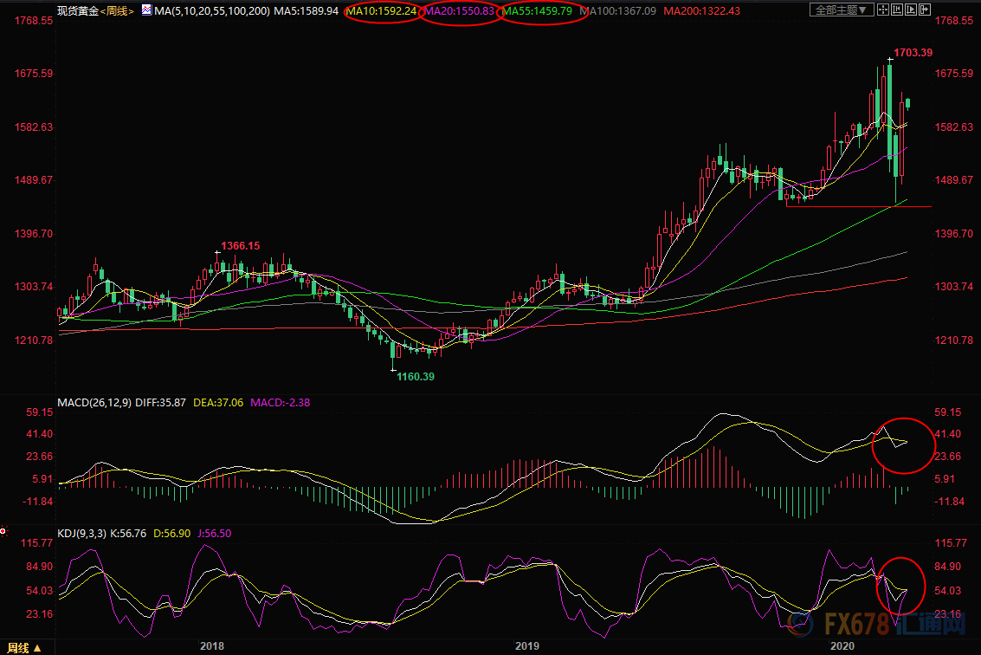The width and height of the screenshot is (981, 655).
Task: Click the MACD(26,12,9) indicator label
Action: point(95,402)
